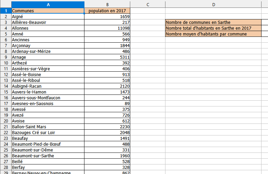Click the select-all corner box
The height and width of the screenshot is (174, 268).
coord(5,4)
